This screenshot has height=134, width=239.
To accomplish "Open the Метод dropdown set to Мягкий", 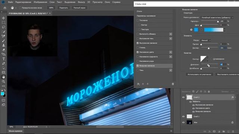I will [x=205, y=40].
